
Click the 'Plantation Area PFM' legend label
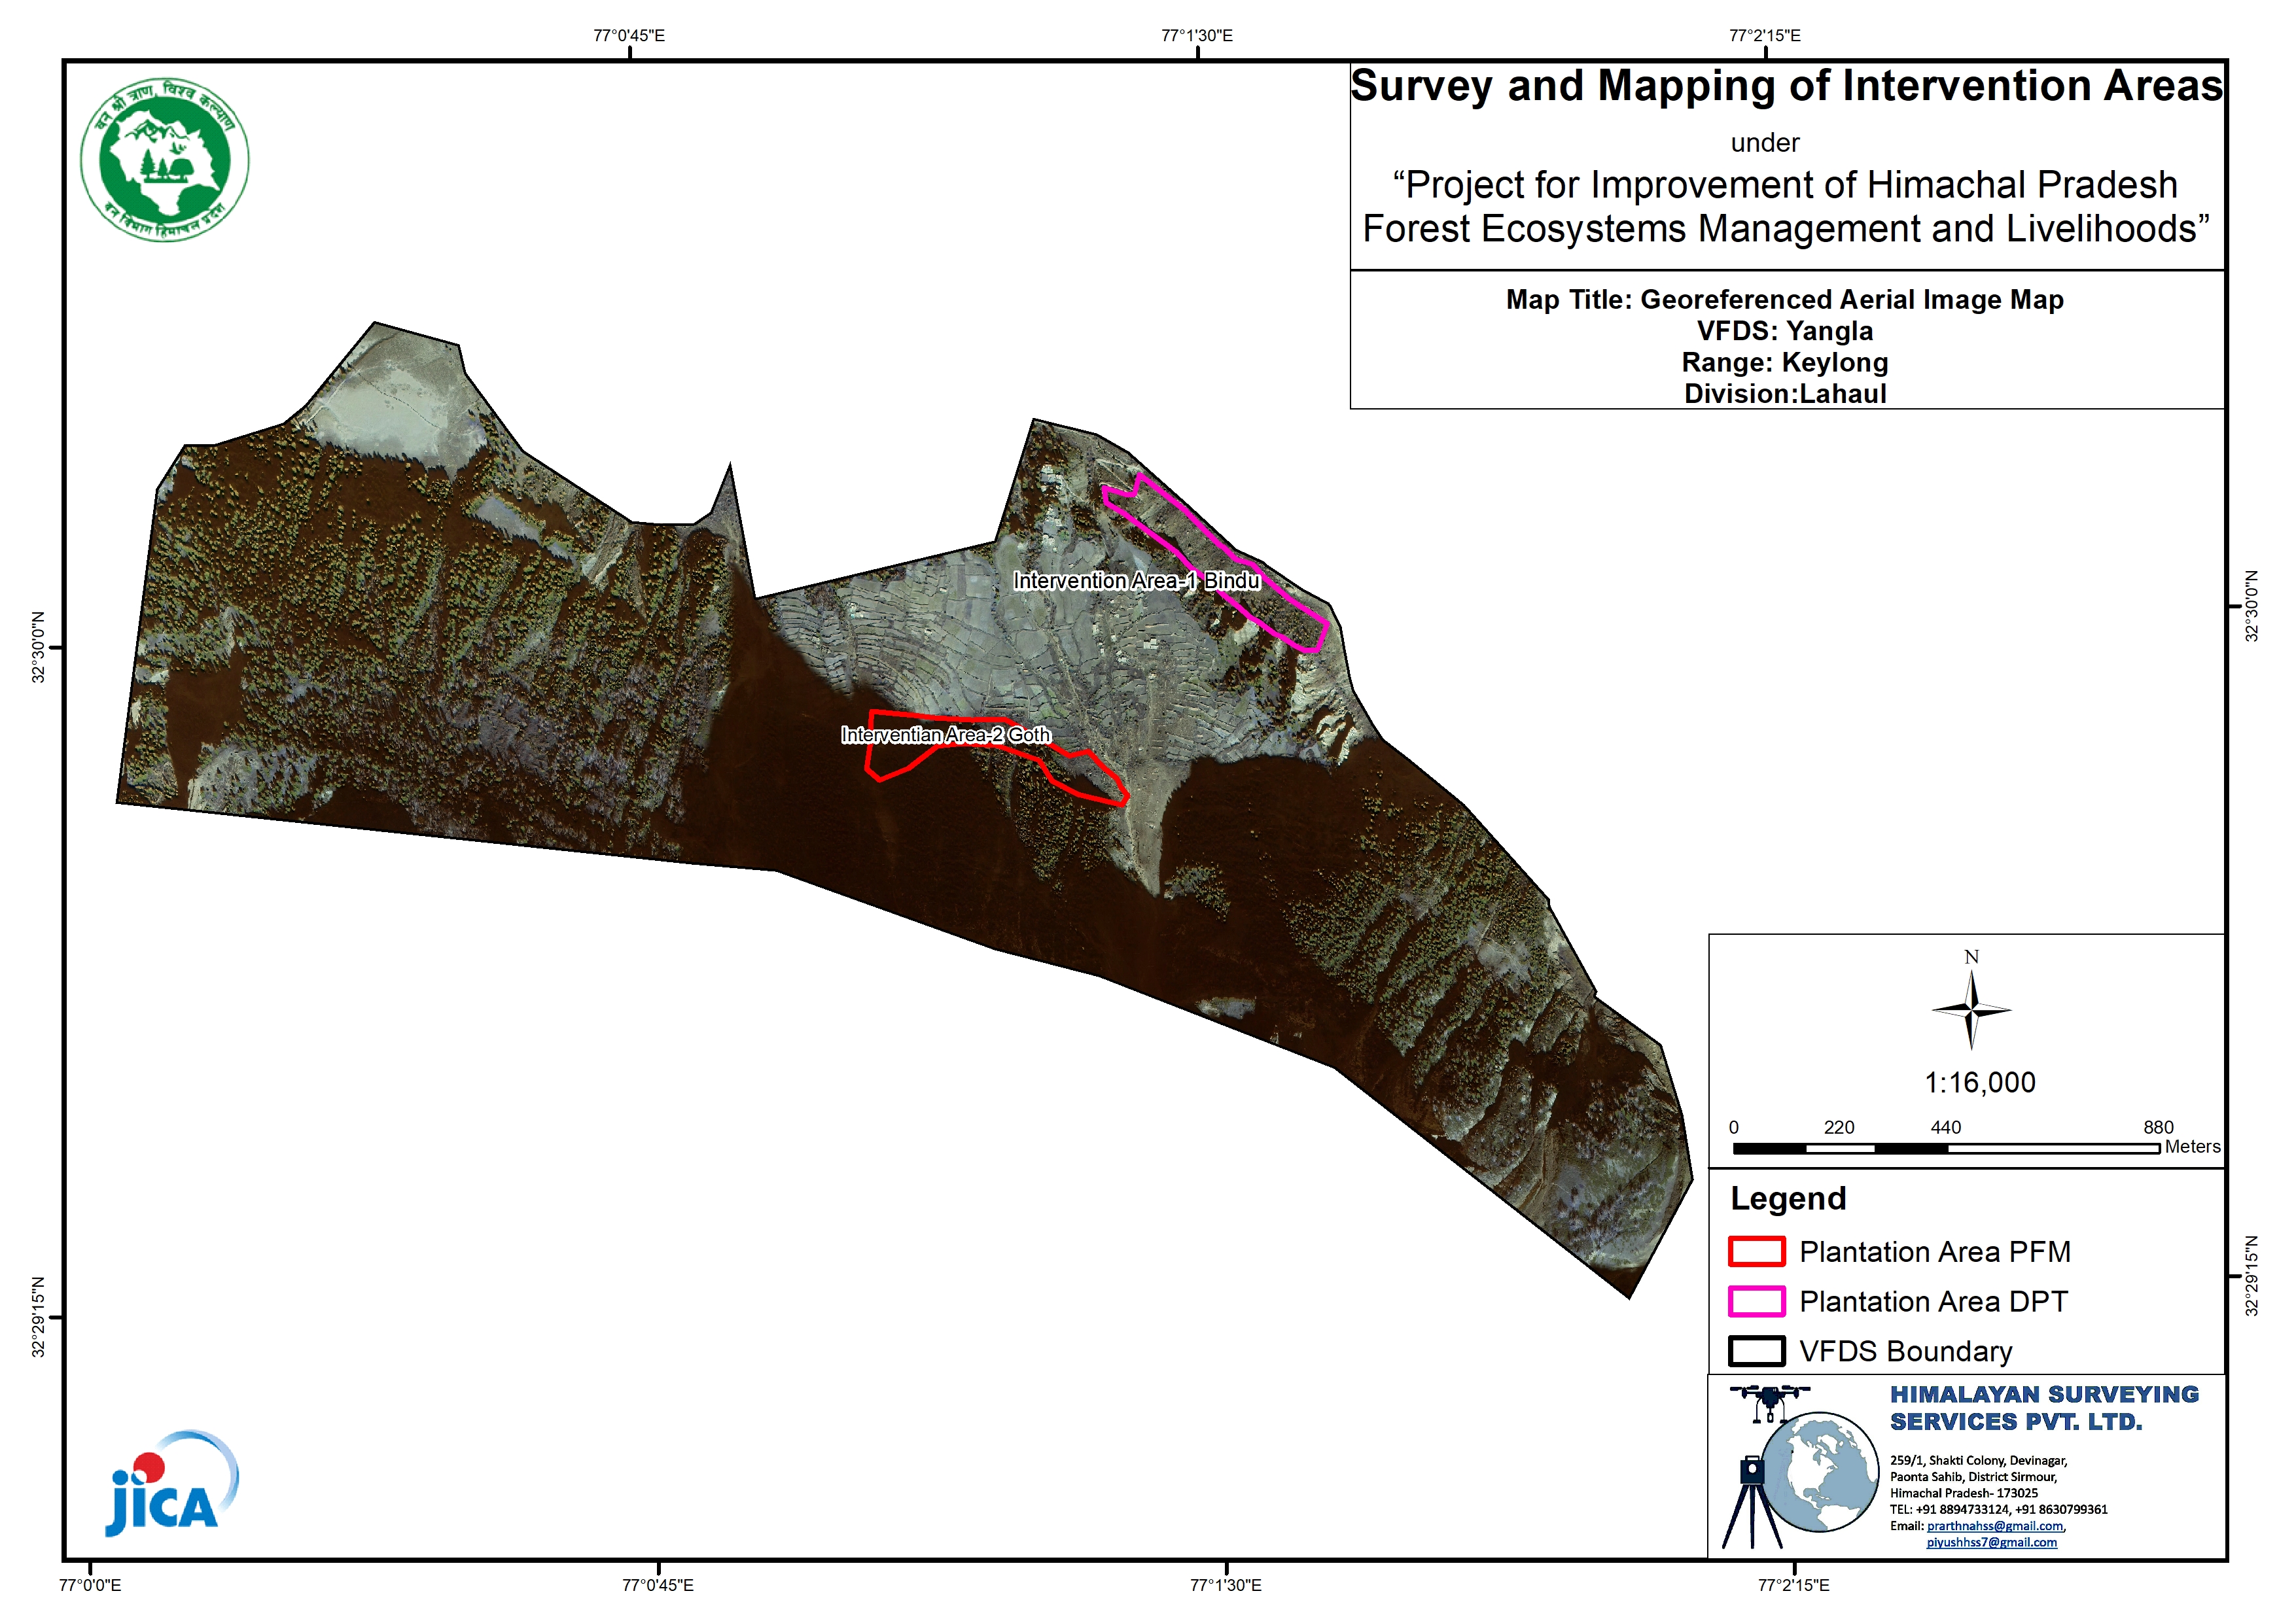pyautogui.click(x=1934, y=1251)
